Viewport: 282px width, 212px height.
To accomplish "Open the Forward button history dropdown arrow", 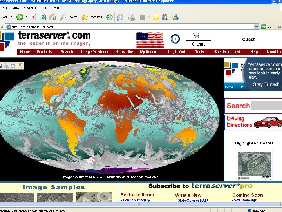I will 27,17.
